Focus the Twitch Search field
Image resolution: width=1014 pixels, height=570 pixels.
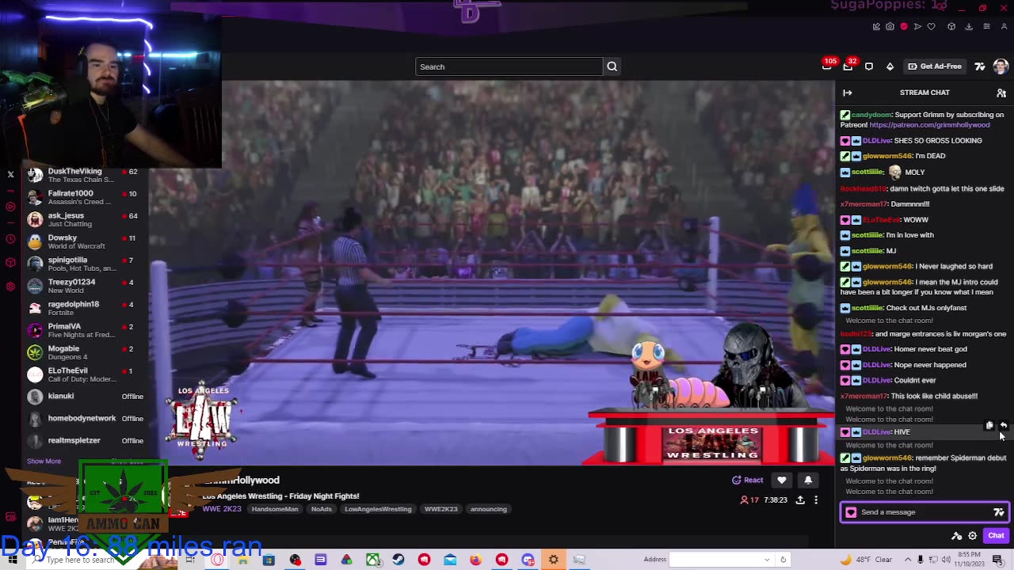(x=509, y=66)
